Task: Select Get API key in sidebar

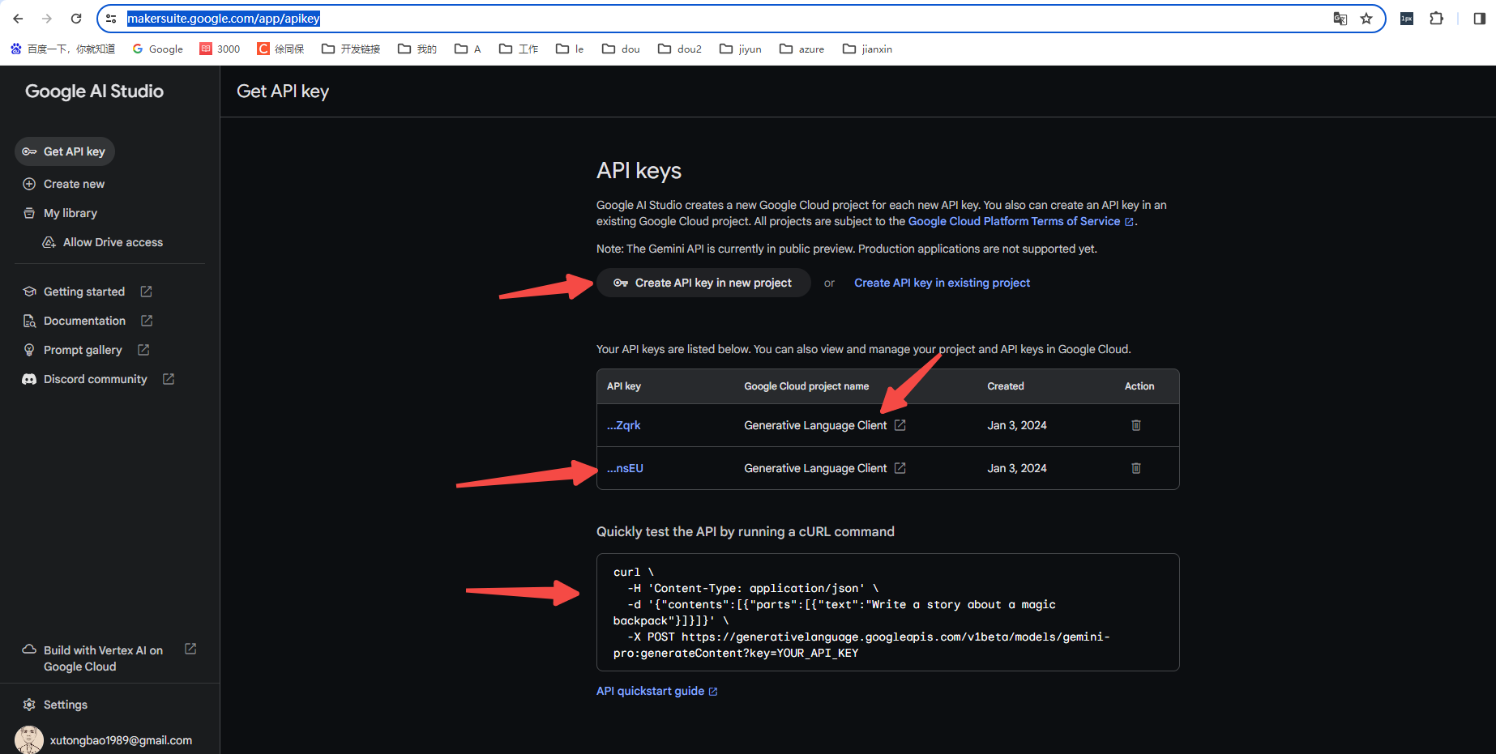Action: (x=65, y=151)
